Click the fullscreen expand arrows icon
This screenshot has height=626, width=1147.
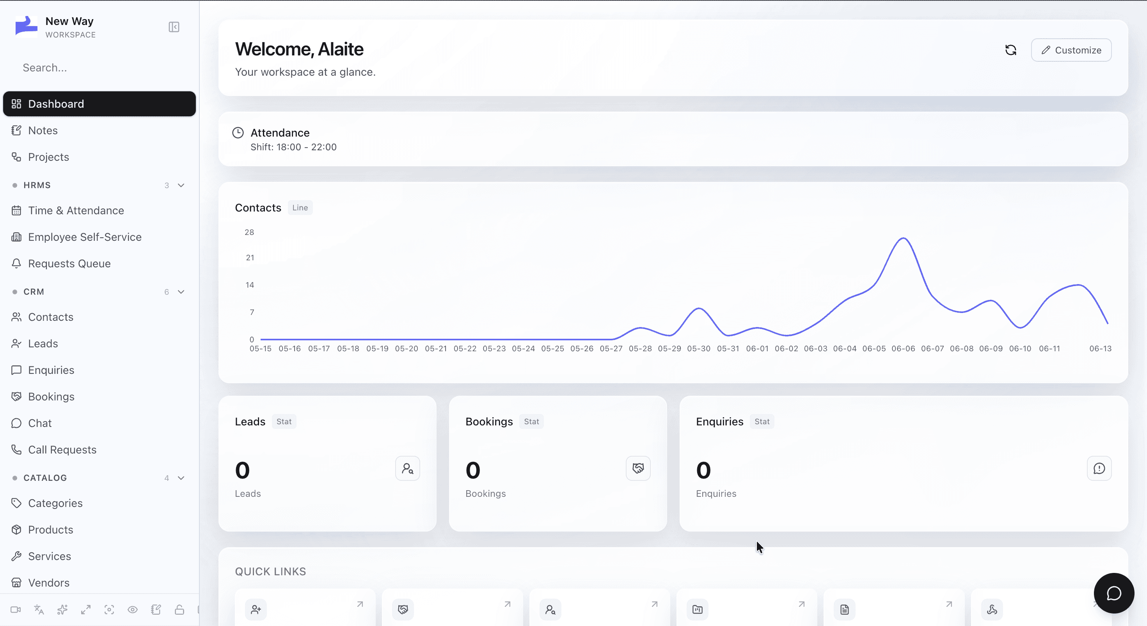click(x=86, y=610)
